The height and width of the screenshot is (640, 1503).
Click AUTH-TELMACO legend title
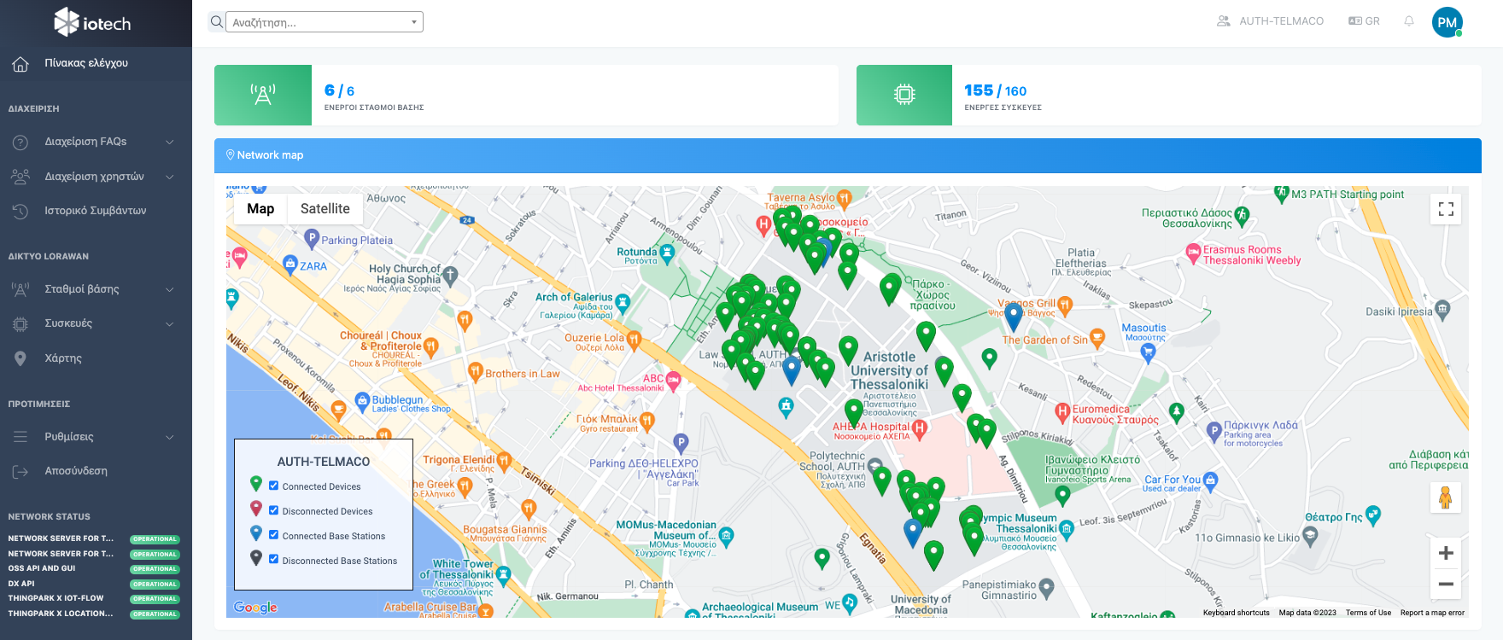[324, 462]
